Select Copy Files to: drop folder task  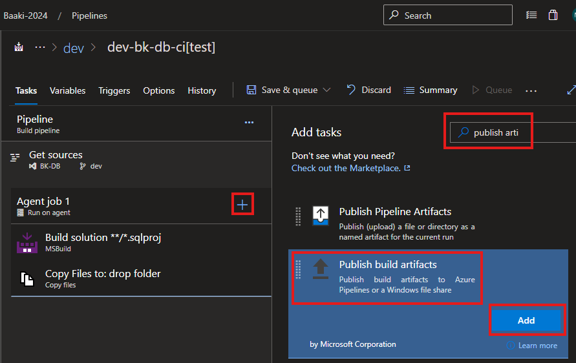pos(141,278)
